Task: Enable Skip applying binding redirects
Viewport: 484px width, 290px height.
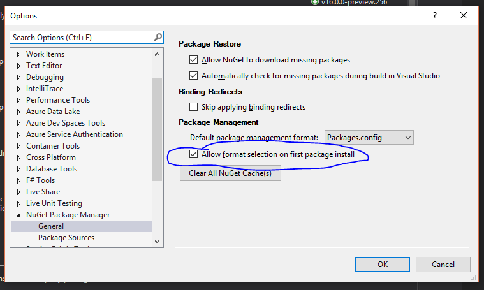Action: (194, 106)
